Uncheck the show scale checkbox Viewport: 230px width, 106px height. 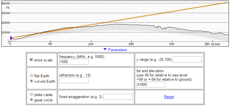click(31, 60)
